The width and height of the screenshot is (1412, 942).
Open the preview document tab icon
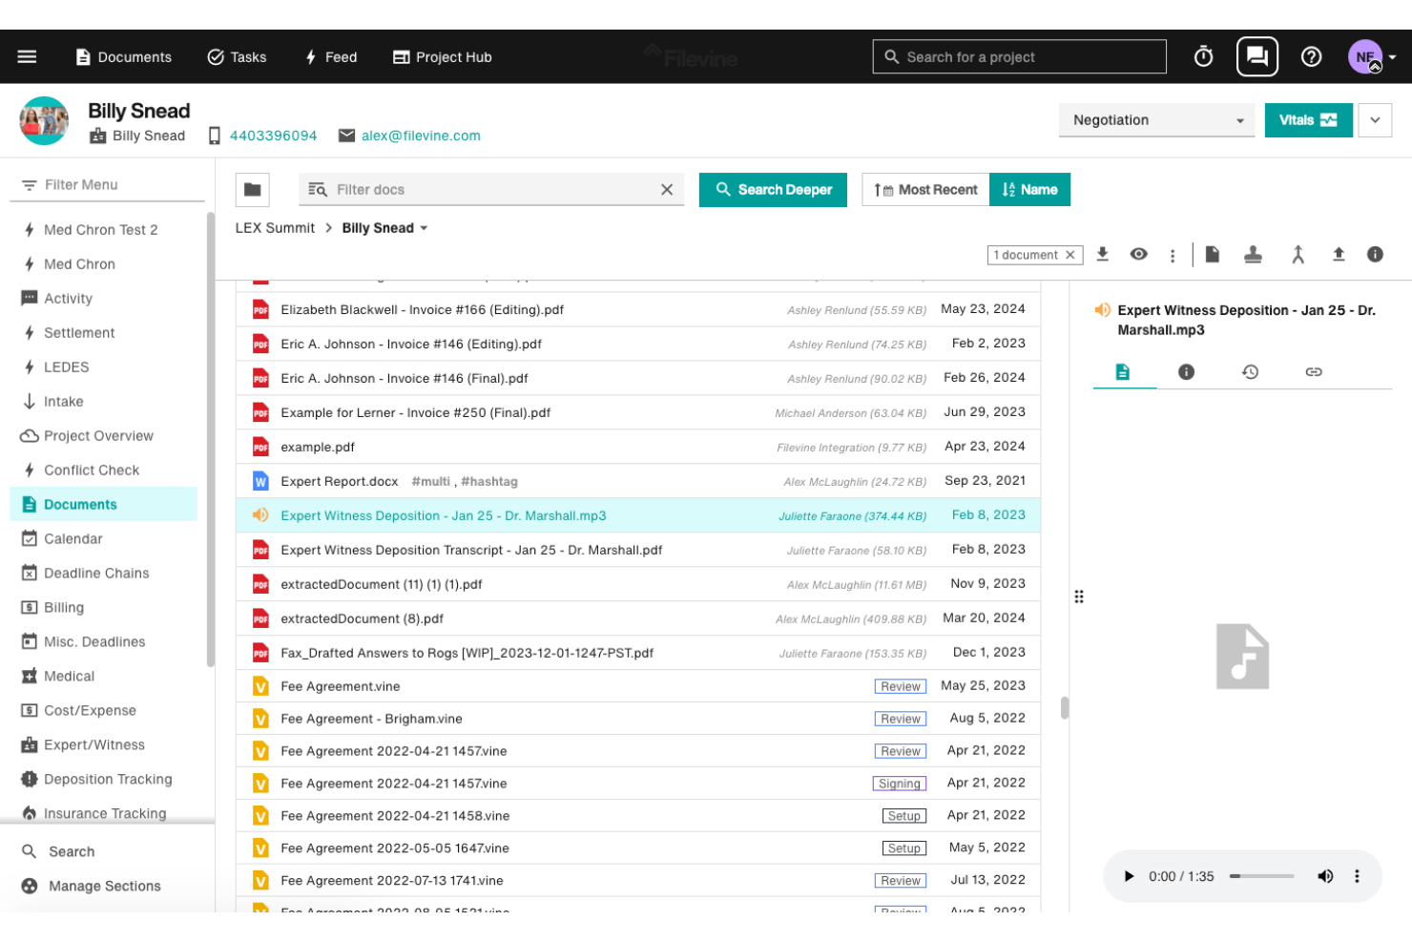[1123, 372]
